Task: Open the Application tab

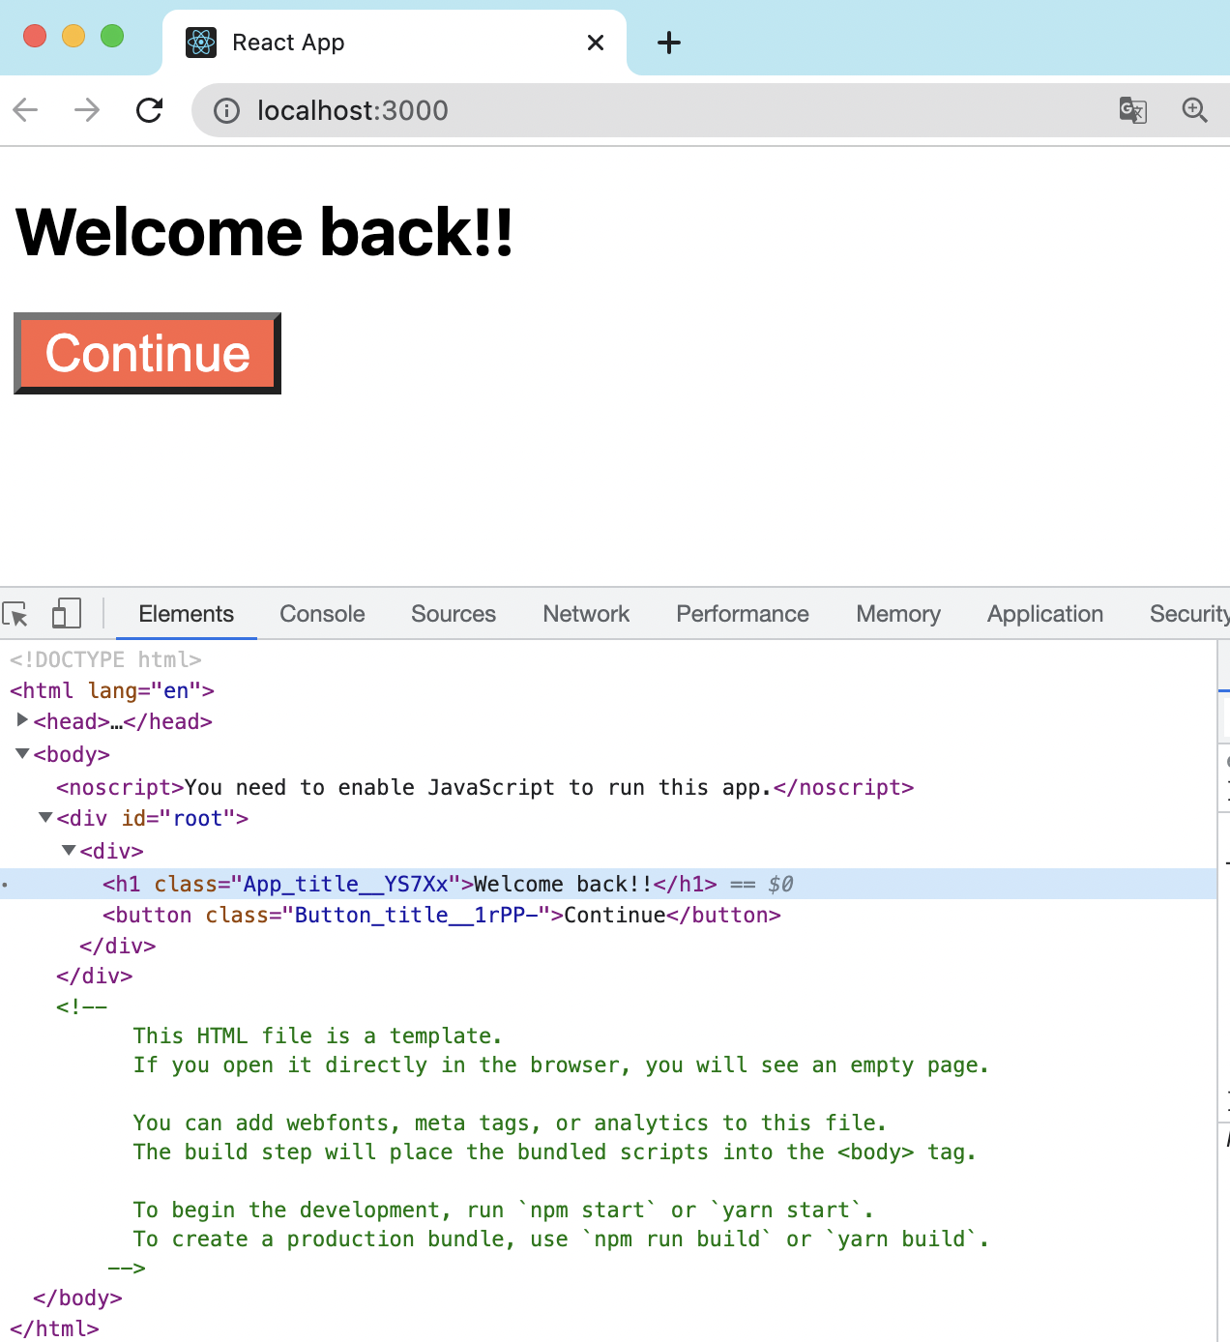Action: [1045, 614]
